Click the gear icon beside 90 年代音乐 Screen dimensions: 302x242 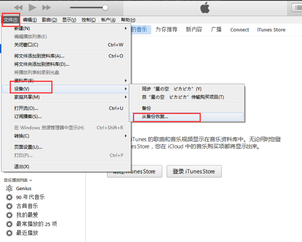coord(9,197)
